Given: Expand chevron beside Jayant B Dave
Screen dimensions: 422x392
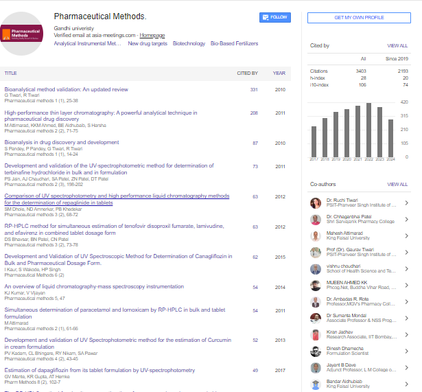Looking at the screenshot, I should tap(406, 367).
